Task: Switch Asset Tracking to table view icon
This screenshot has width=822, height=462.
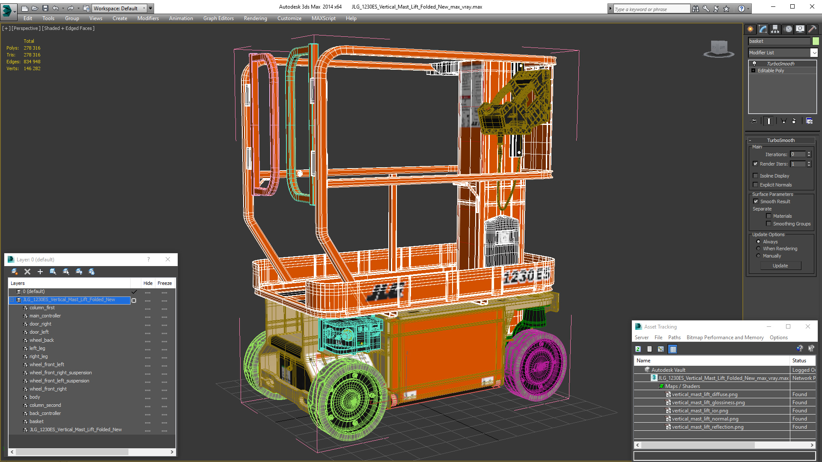Action: pyautogui.click(x=673, y=349)
